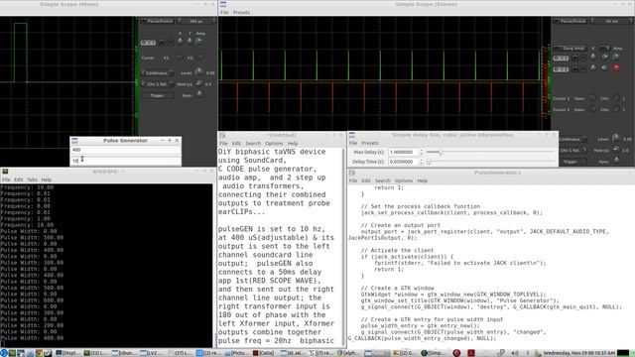Click the Cursor X1 knob in the mono scope
The width and height of the screenshot is (635, 357).
pyautogui.click(x=181, y=58)
